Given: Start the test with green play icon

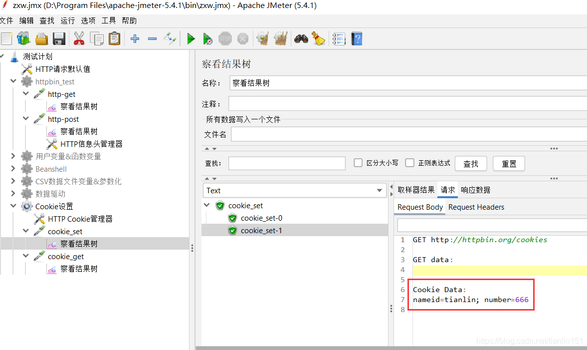Looking at the screenshot, I should [x=191, y=38].
